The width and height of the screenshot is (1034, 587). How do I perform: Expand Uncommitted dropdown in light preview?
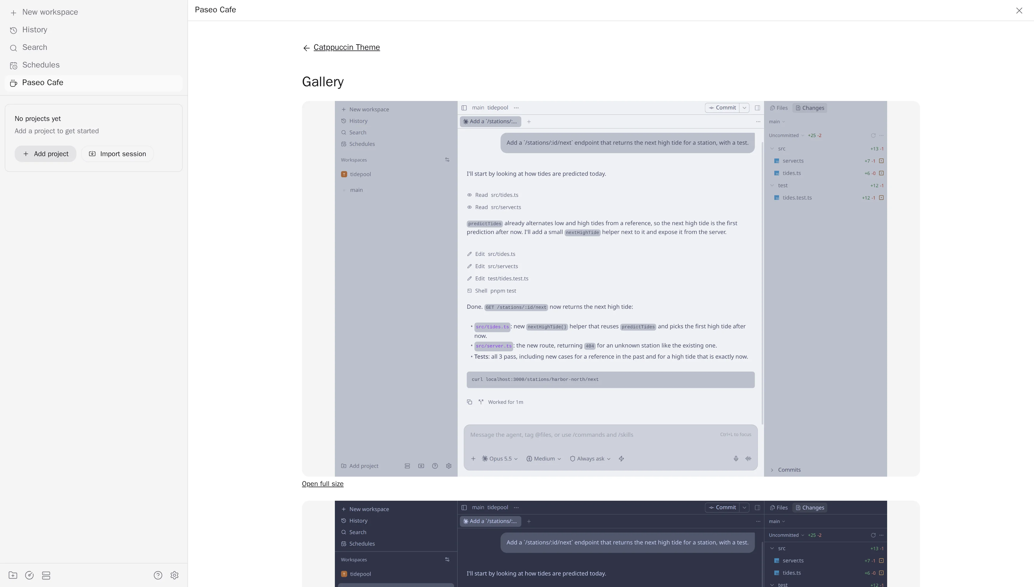point(786,136)
